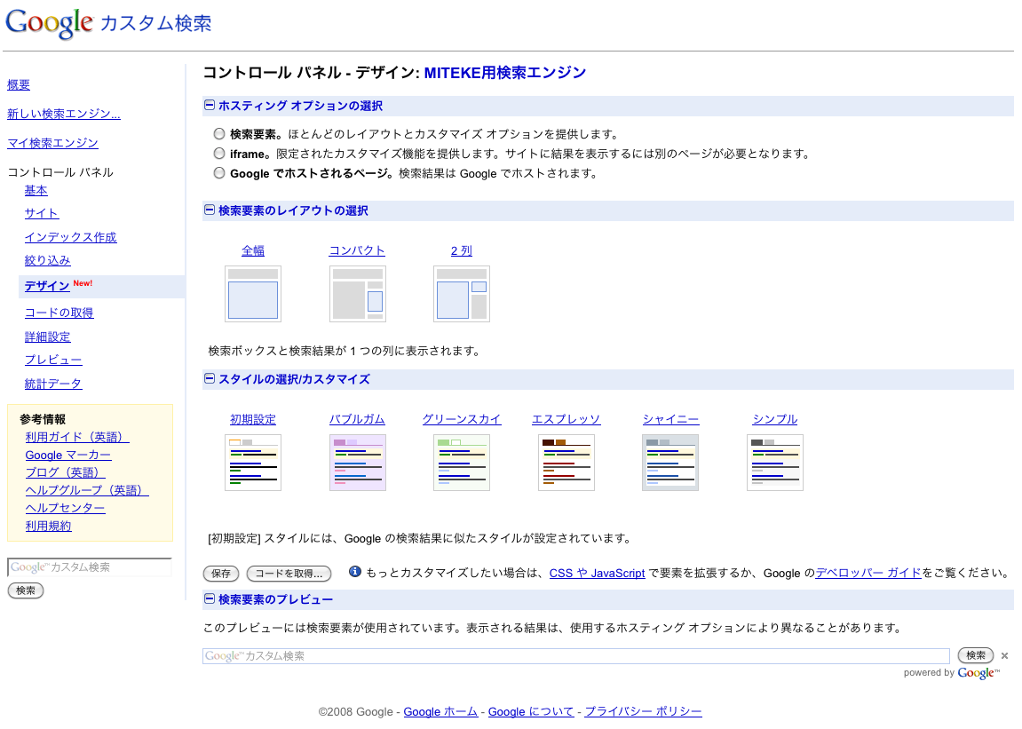The image size is (1022, 729).
Task: Open Google ホーム footer link
Action: click(440, 712)
